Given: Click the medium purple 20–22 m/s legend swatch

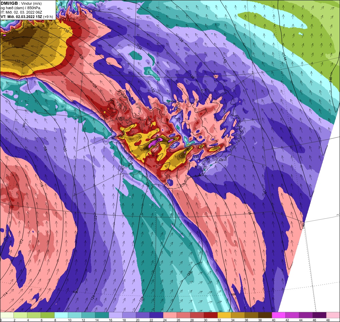Looking at the screenshot, I should click(x=143, y=315).
